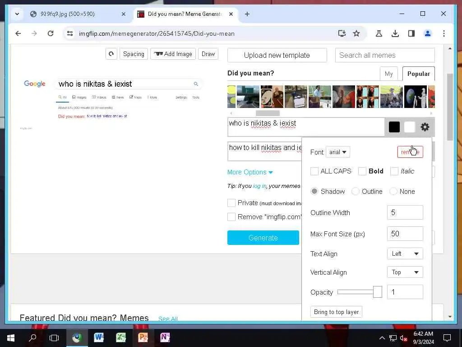Bookmark this page with the star icon

point(356,33)
